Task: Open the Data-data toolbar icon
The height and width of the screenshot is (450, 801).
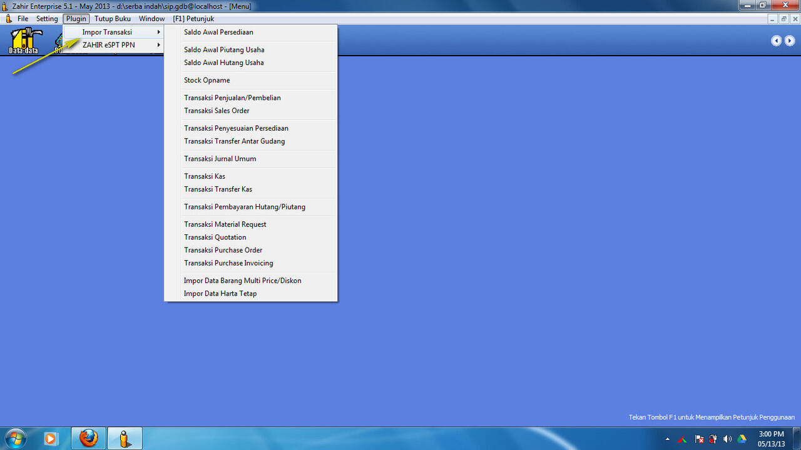Action: (23, 41)
